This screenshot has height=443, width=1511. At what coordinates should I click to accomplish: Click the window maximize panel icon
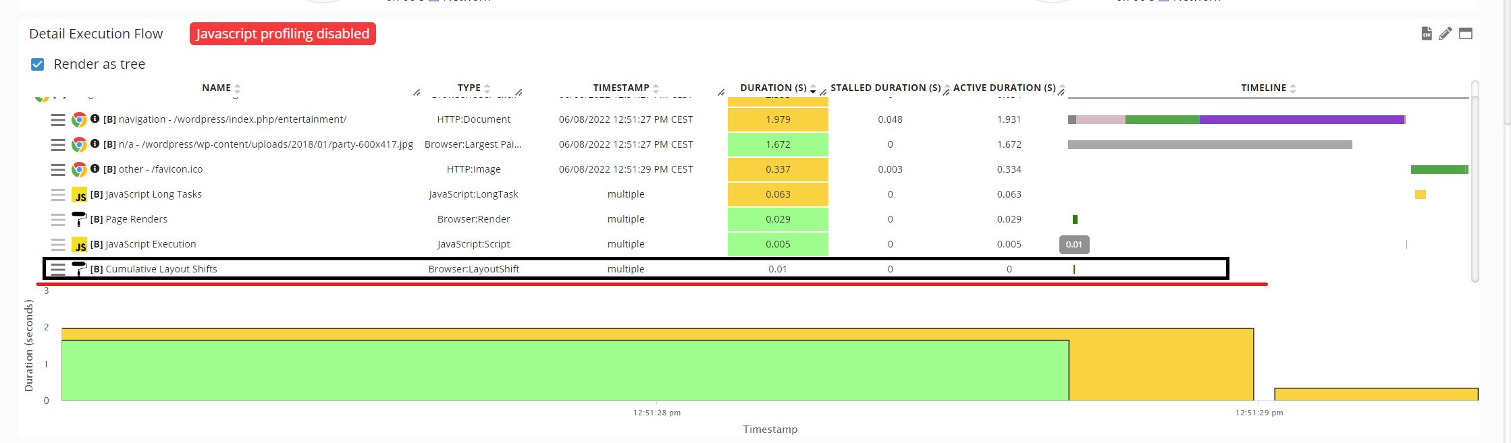point(1466,34)
